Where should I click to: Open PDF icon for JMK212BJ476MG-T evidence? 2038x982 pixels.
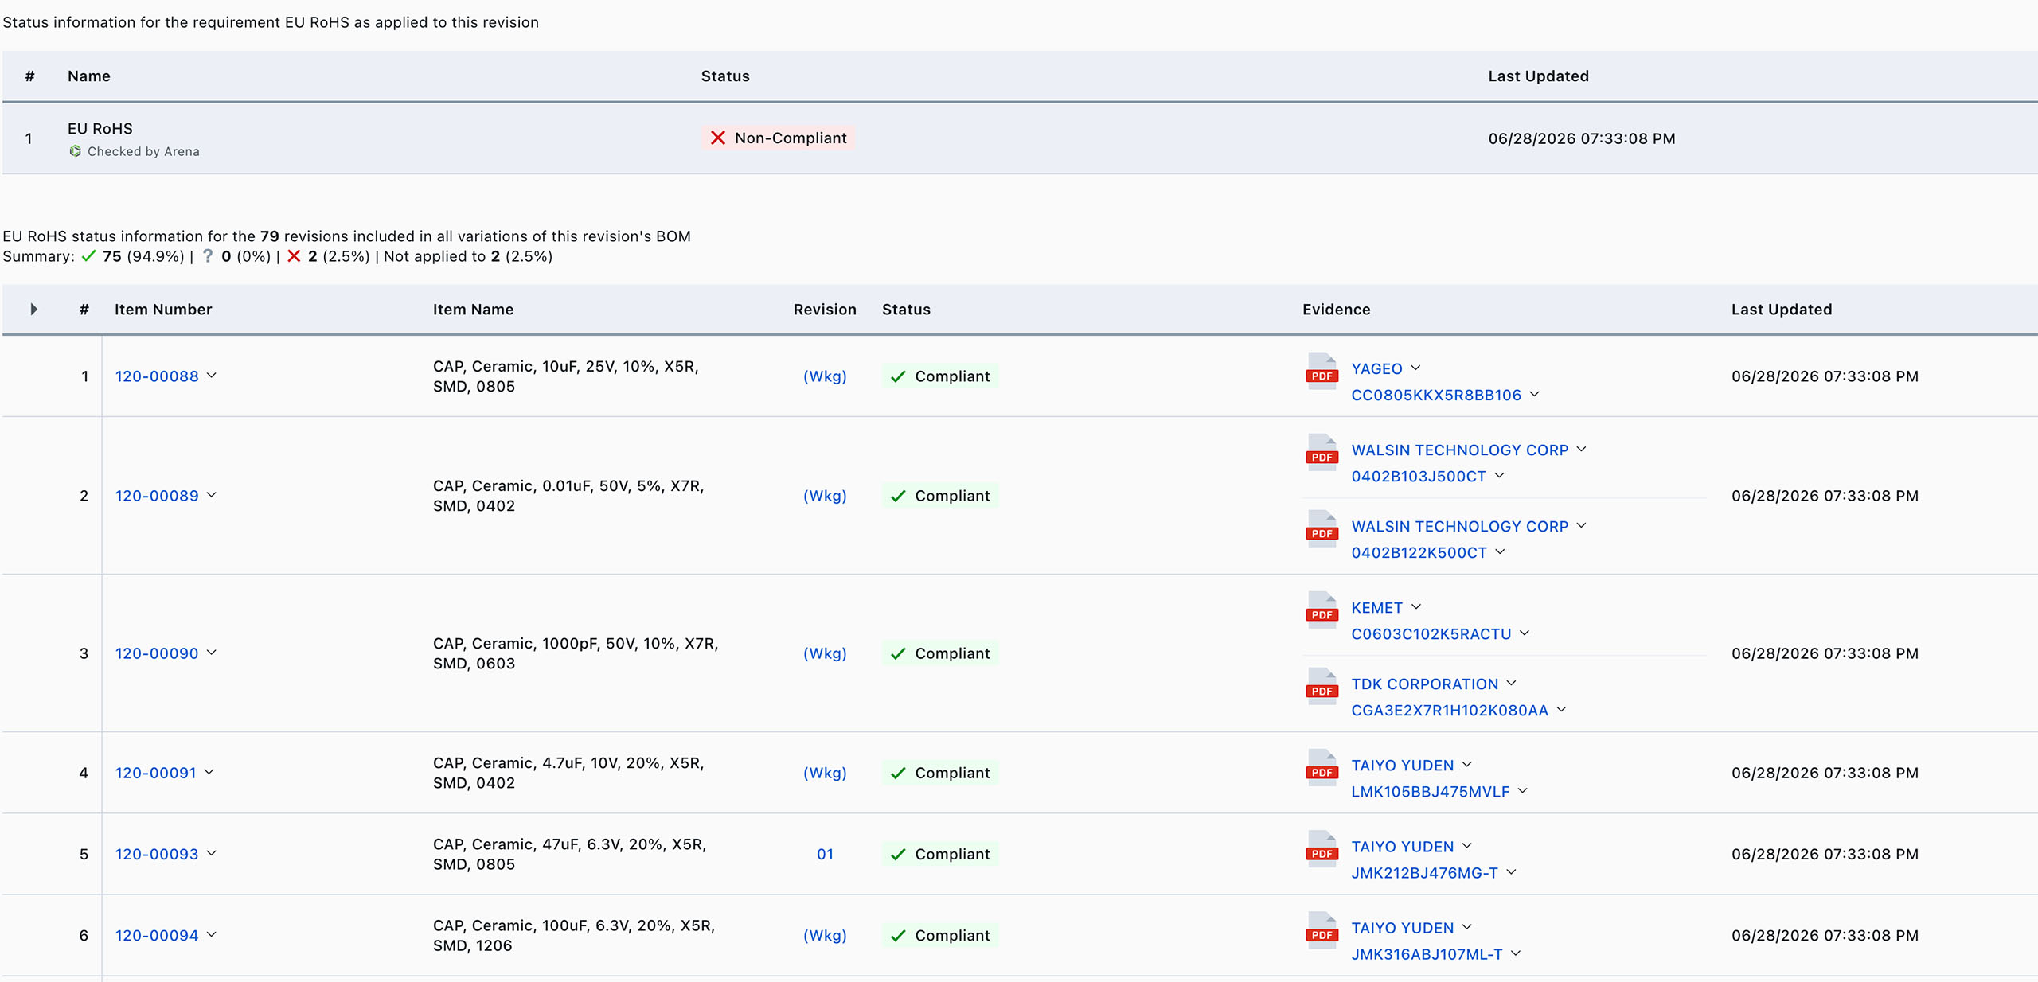tap(1322, 849)
